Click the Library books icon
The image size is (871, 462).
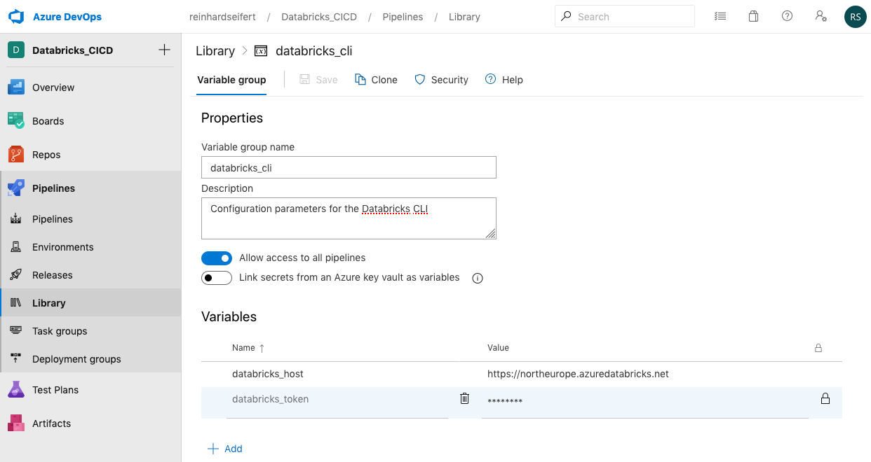click(x=16, y=303)
